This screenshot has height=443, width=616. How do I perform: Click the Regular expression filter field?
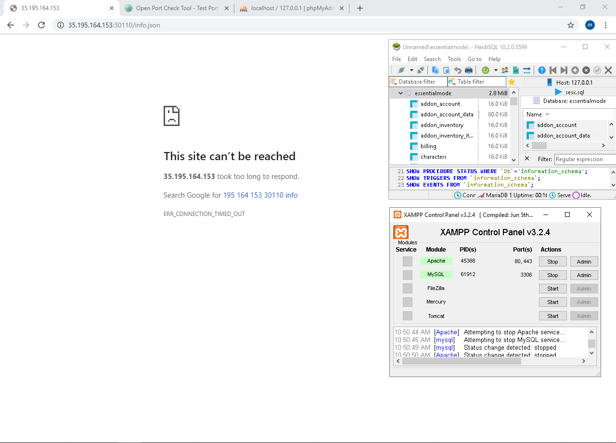tap(585, 159)
